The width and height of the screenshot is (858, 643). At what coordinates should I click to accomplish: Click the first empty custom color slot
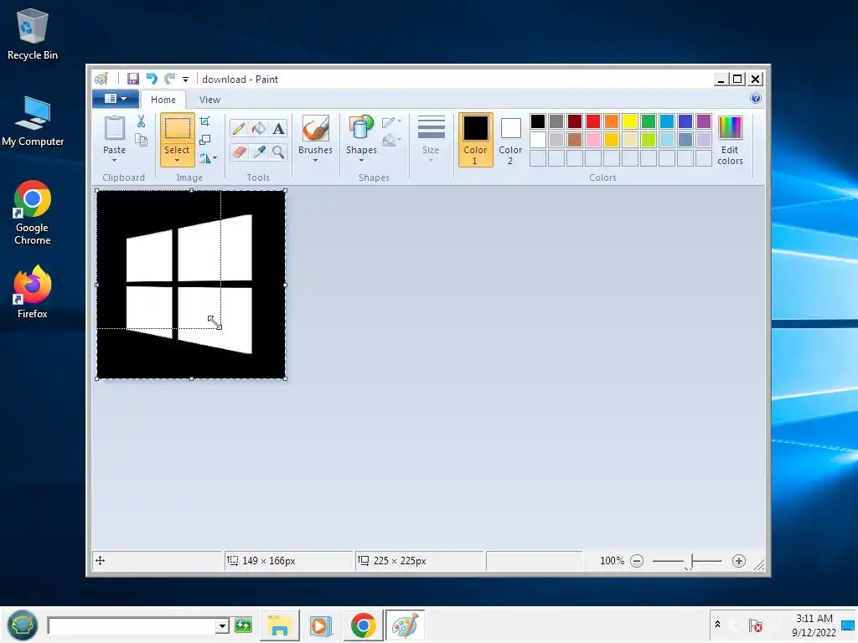coord(538,158)
